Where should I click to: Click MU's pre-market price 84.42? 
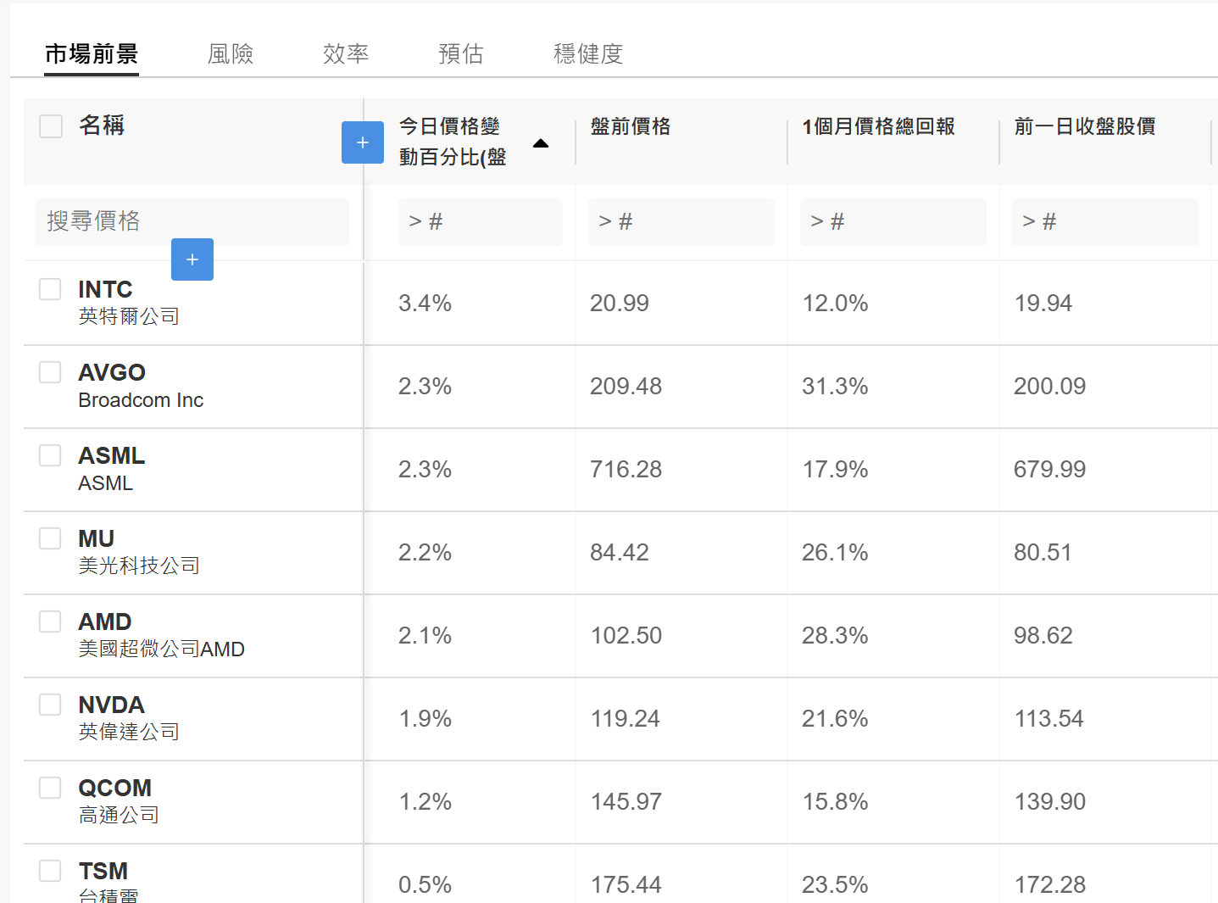pos(620,552)
